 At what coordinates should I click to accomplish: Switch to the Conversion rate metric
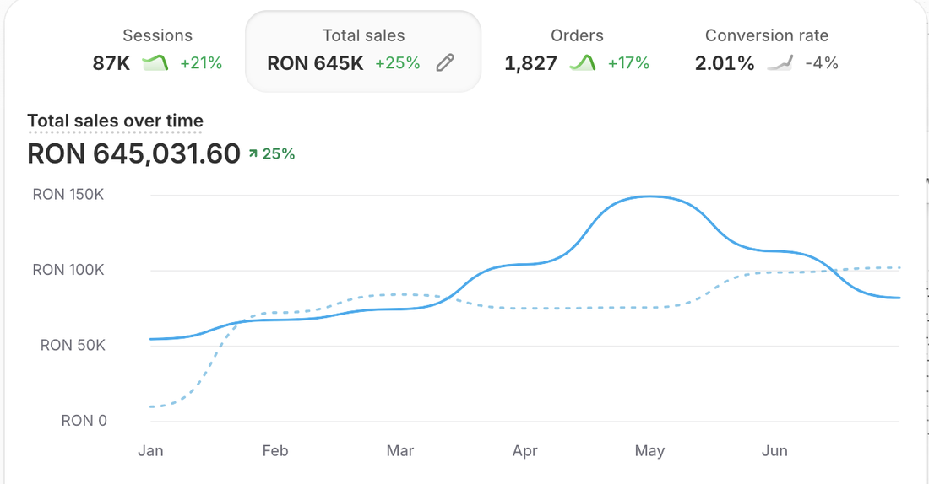click(766, 51)
